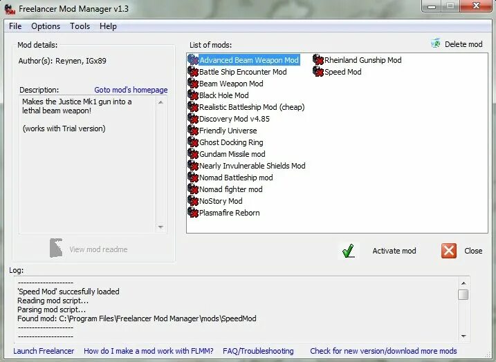Select NoStory Mod entry

click(221, 201)
